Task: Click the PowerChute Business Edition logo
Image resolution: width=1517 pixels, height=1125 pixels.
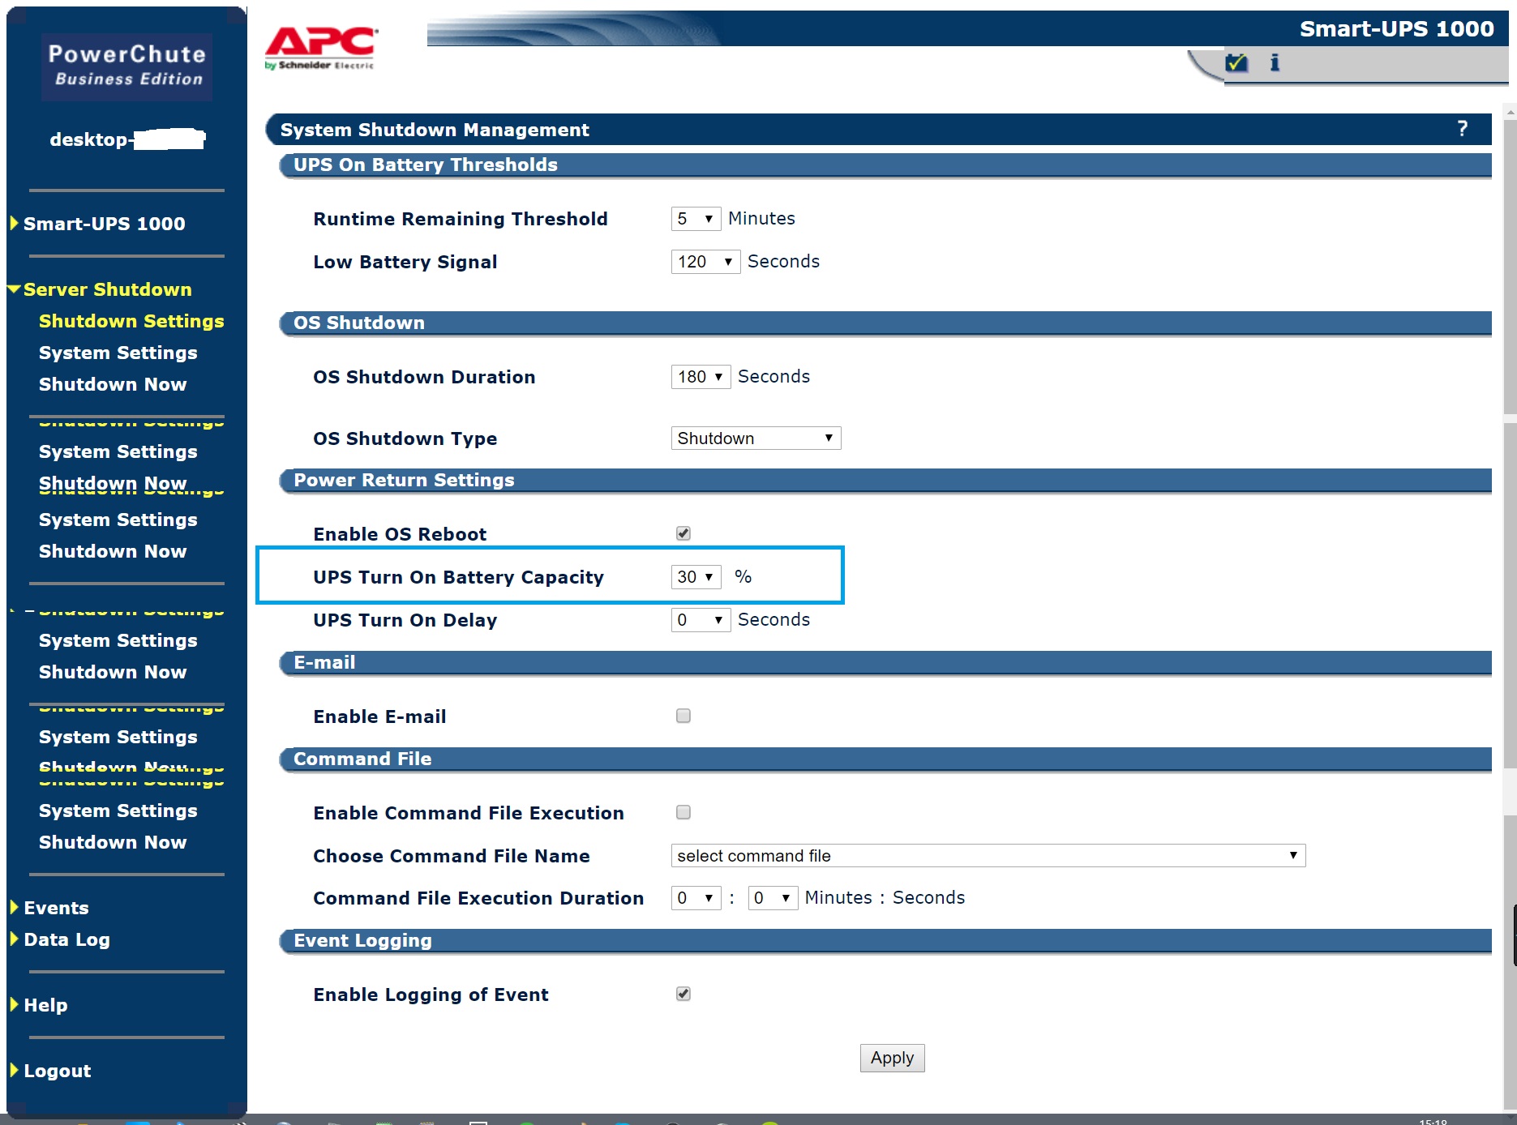Action: (x=126, y=66)
